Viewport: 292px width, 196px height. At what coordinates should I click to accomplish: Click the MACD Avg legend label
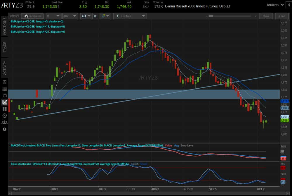(177, 145)
